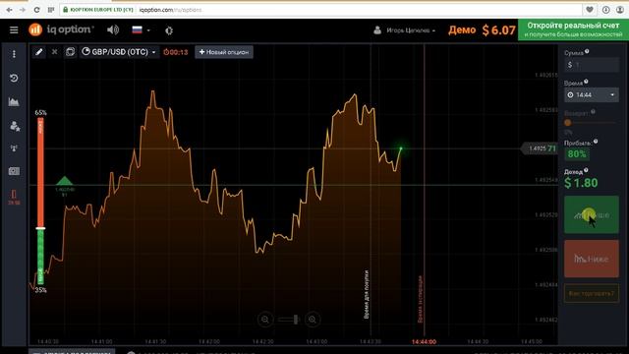This screenshot has height=354, width=629.
Task: Click the 65% trader sentiment bar
Action: [40, 173]
